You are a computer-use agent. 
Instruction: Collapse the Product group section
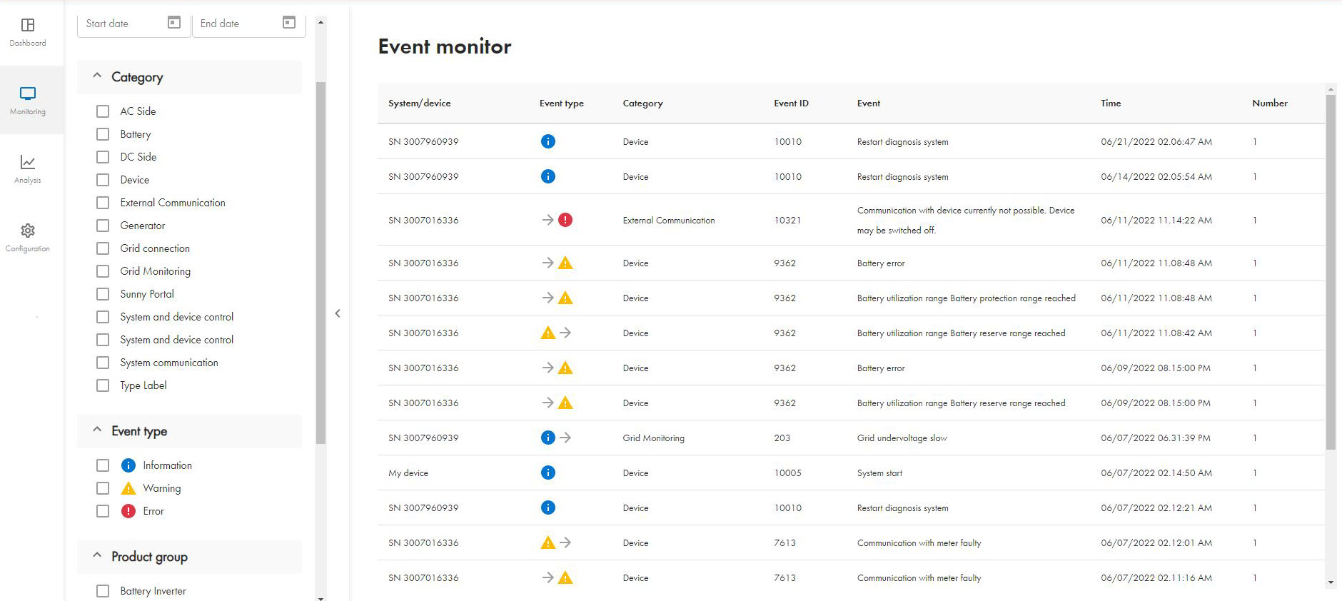(x=98, y=556)
